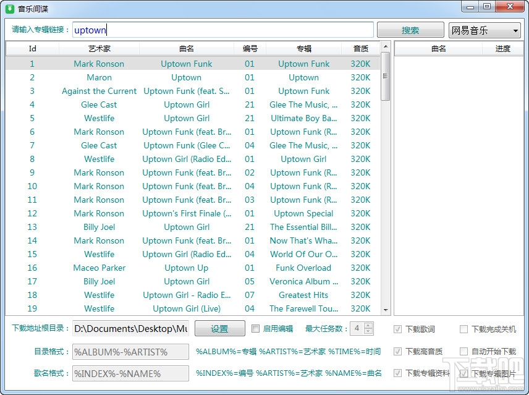Viewport: 529px width, 395px height.
Task: Open the 网易音乐 source dropdown
Action: pyautogui.click(x=485, y=30)
